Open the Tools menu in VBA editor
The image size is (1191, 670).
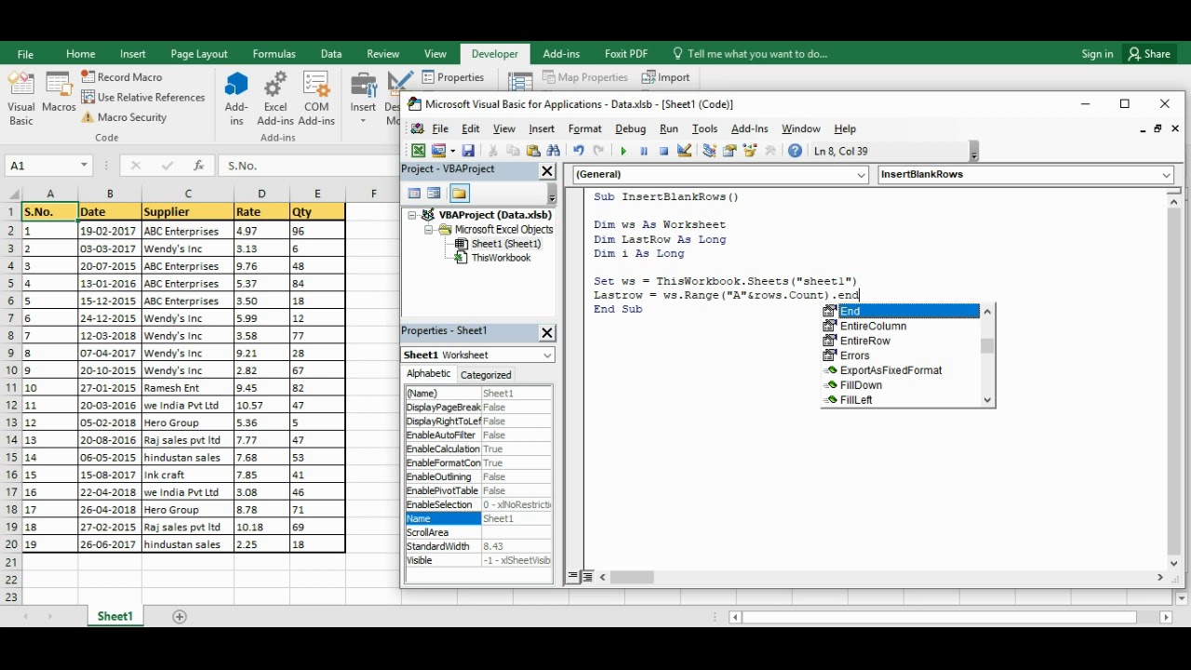click(704, 128)
